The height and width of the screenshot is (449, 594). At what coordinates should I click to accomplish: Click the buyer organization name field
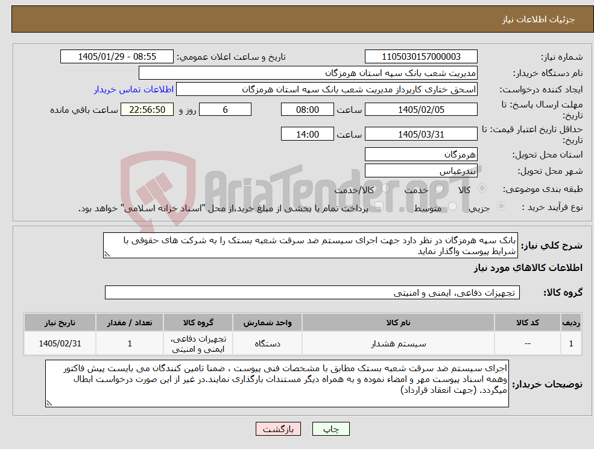coord(308,73)
